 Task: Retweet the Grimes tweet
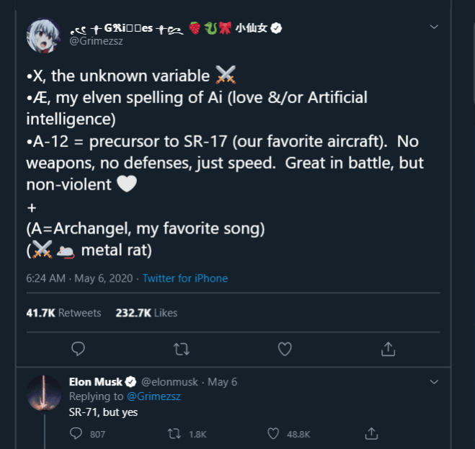pos(182,349)
